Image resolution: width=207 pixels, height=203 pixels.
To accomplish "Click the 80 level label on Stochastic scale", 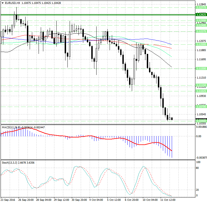I will (198, 168).
